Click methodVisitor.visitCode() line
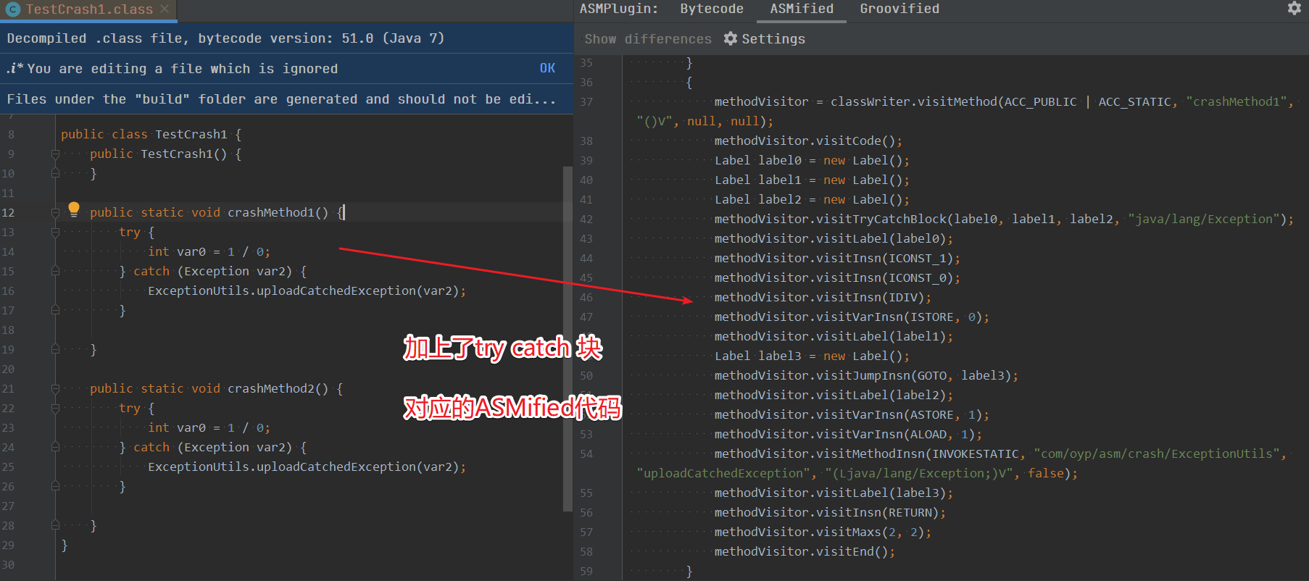This screenshot has height=581, width=1309. (x=808, y=141)
